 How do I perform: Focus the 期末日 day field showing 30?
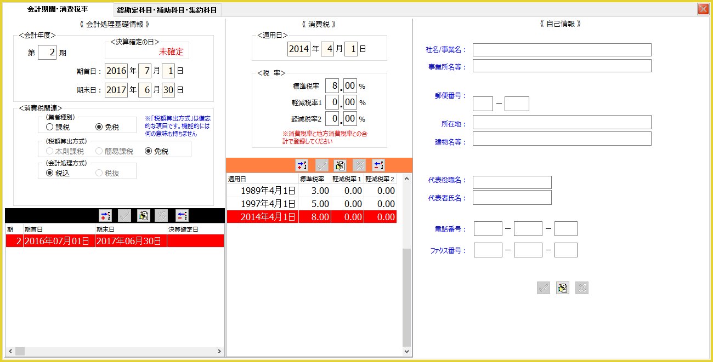(168, 90)
